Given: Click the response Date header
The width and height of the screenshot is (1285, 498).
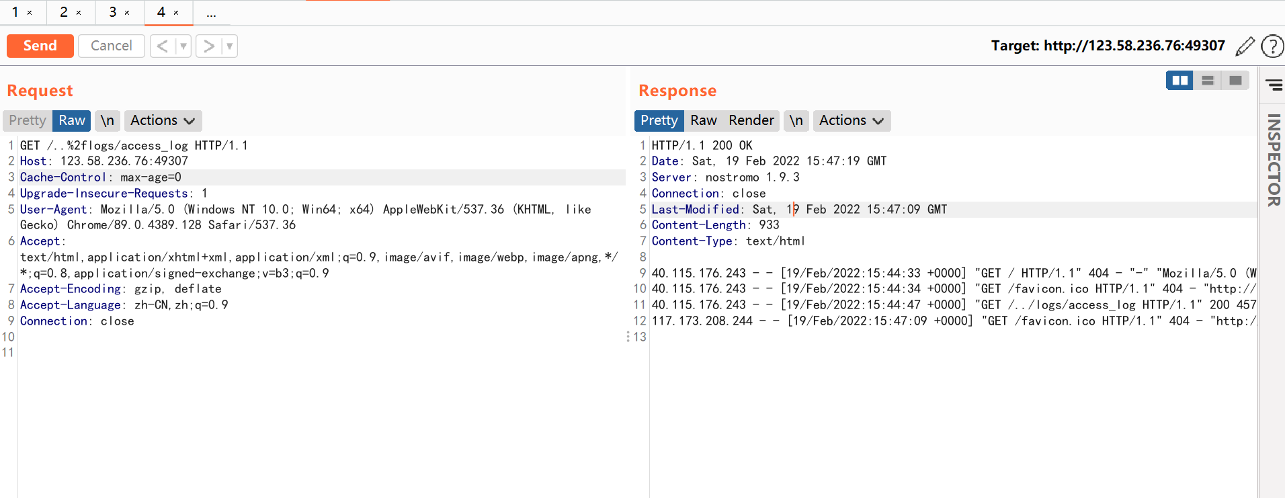Looking at the screenshot, I should click(770, 161).
